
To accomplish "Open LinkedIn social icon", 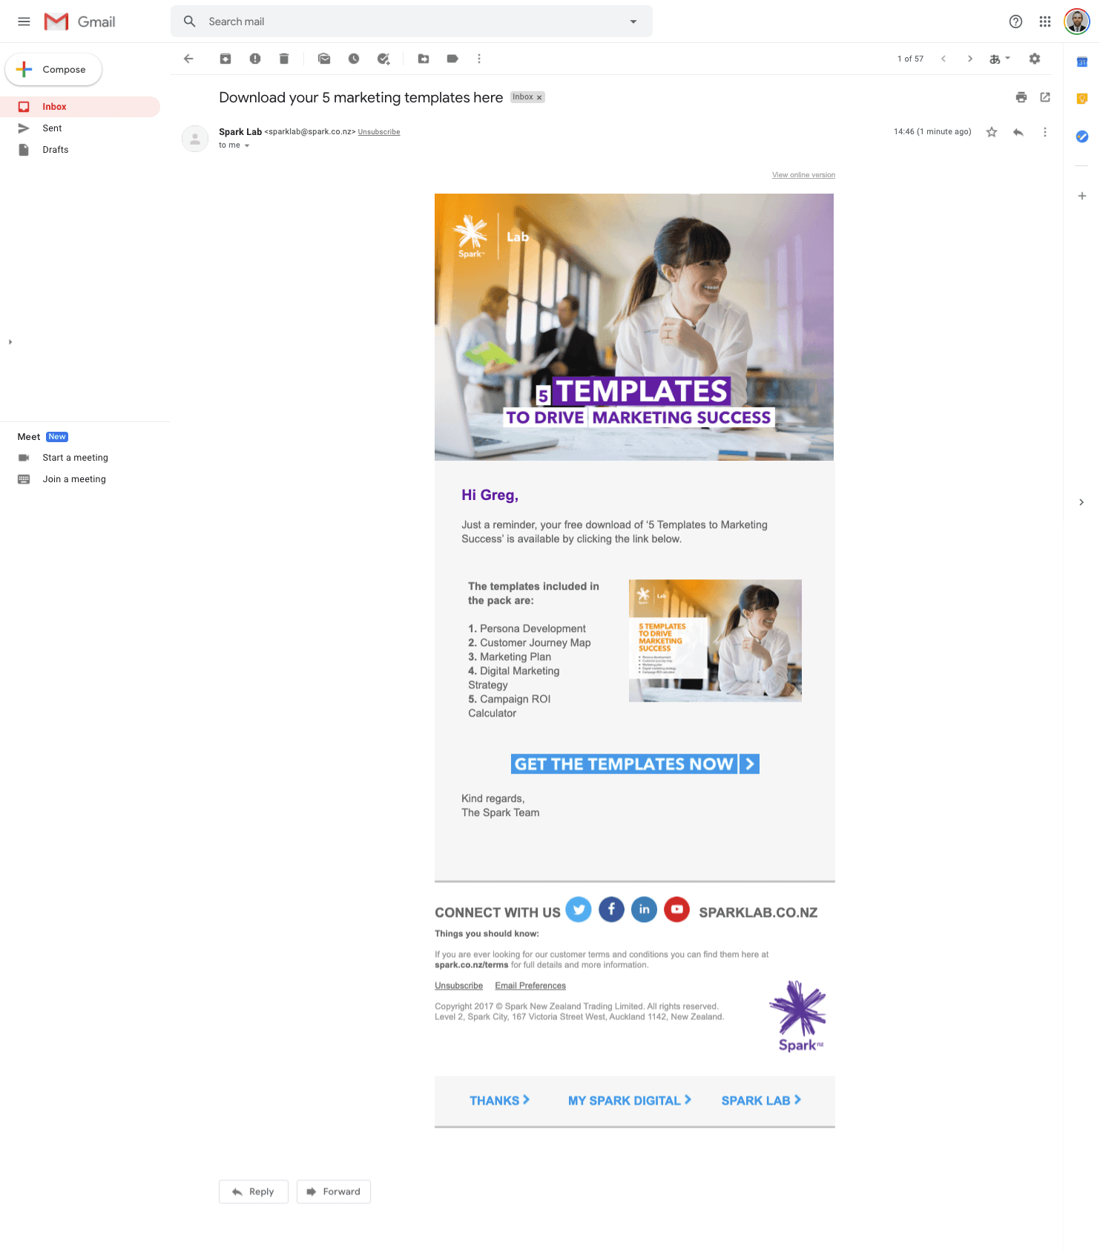I will click(x=644, y=910).
